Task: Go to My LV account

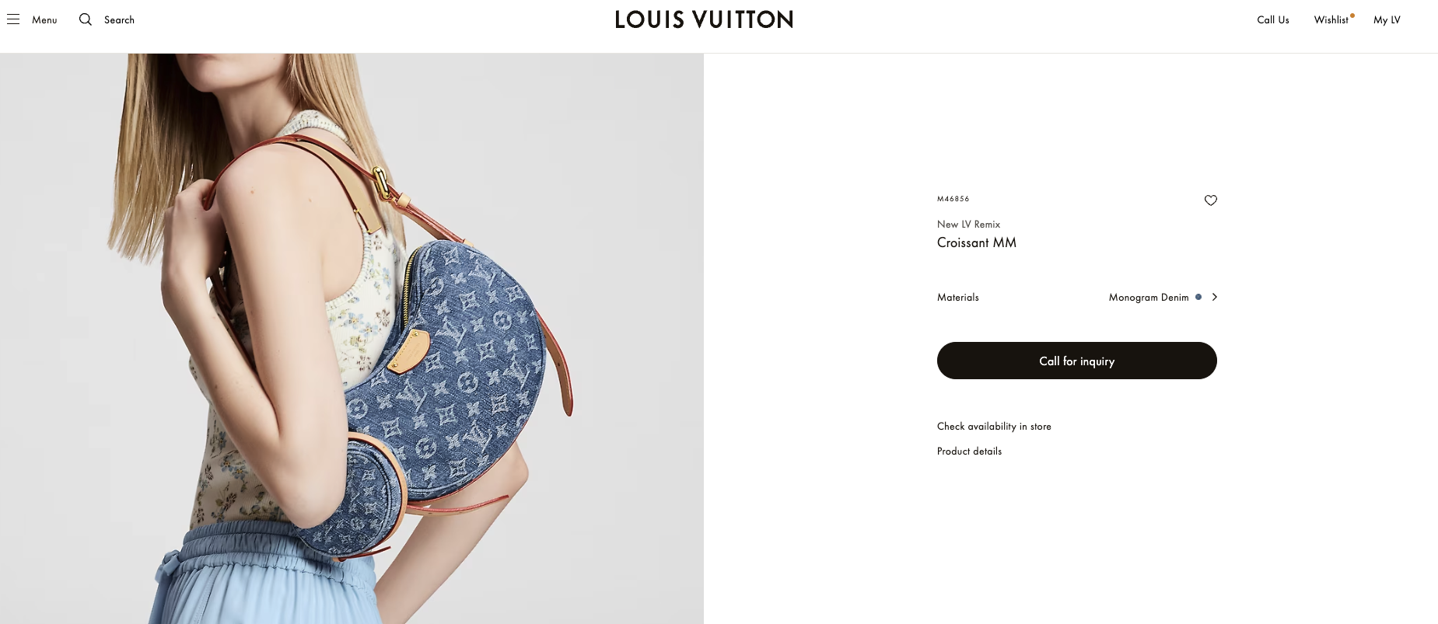Action: 1387,20
